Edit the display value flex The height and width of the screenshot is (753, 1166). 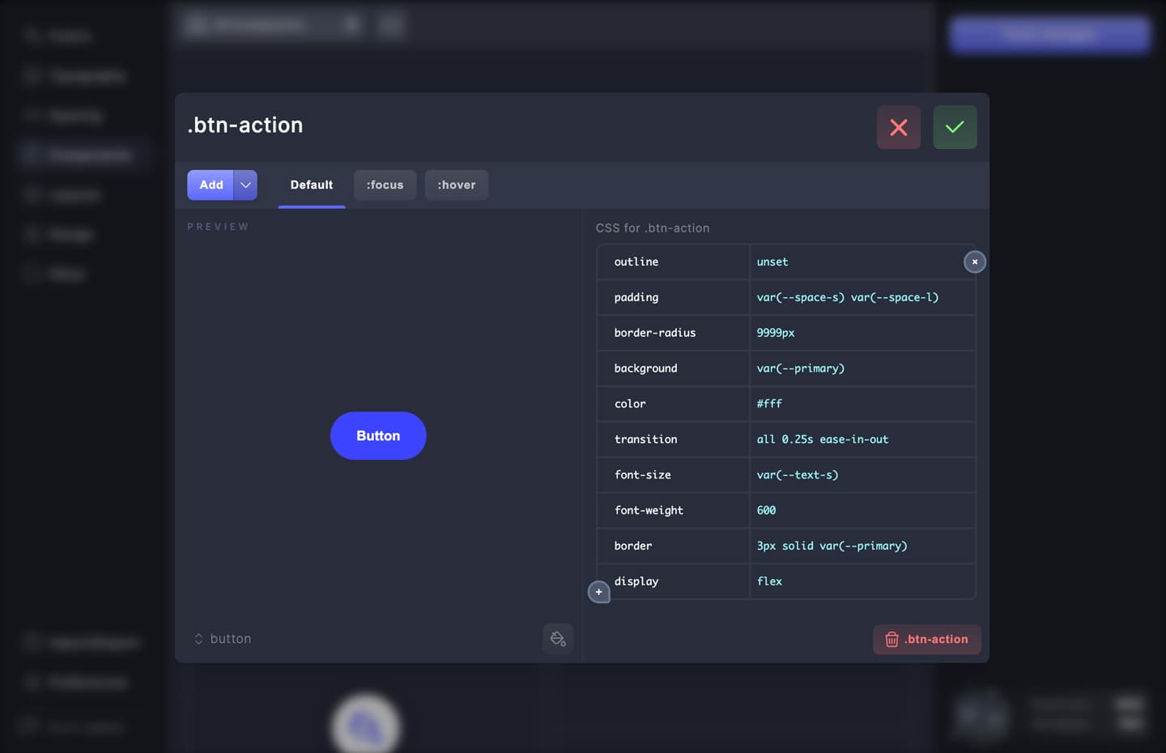click(x=862, y=581)
